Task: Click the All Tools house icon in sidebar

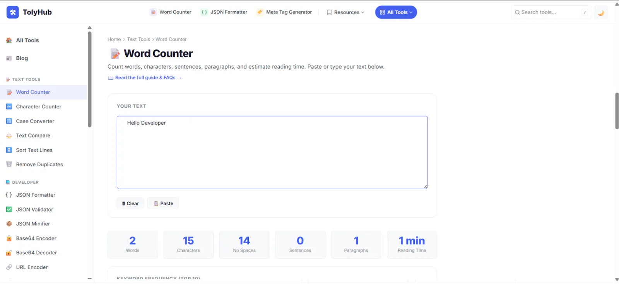Action: tap(9, 40)
